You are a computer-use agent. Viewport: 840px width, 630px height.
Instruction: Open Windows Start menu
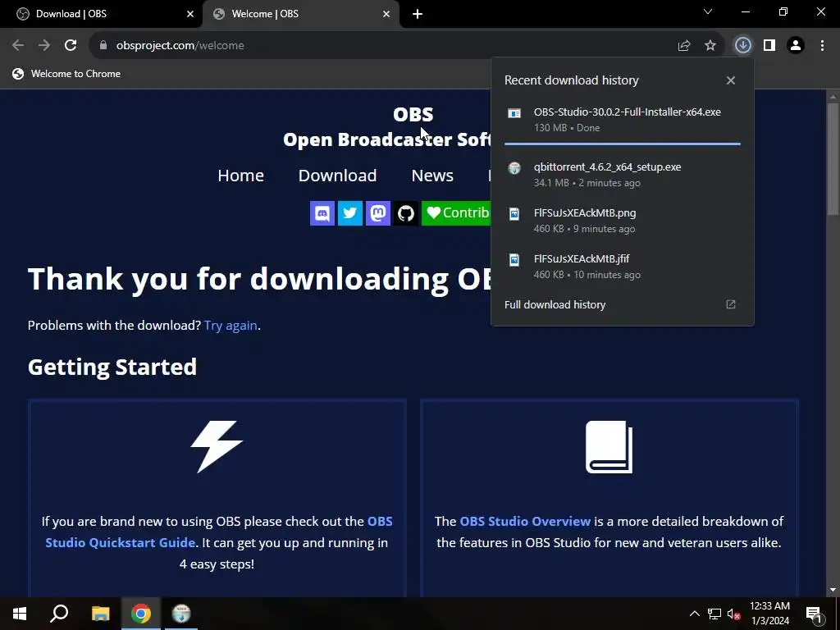pyautogui.click(x=20, y=614)
